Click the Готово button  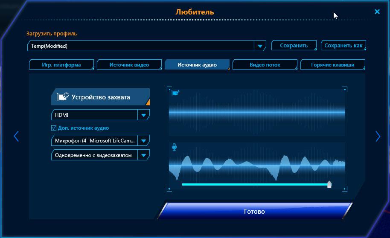pos(254,211)
